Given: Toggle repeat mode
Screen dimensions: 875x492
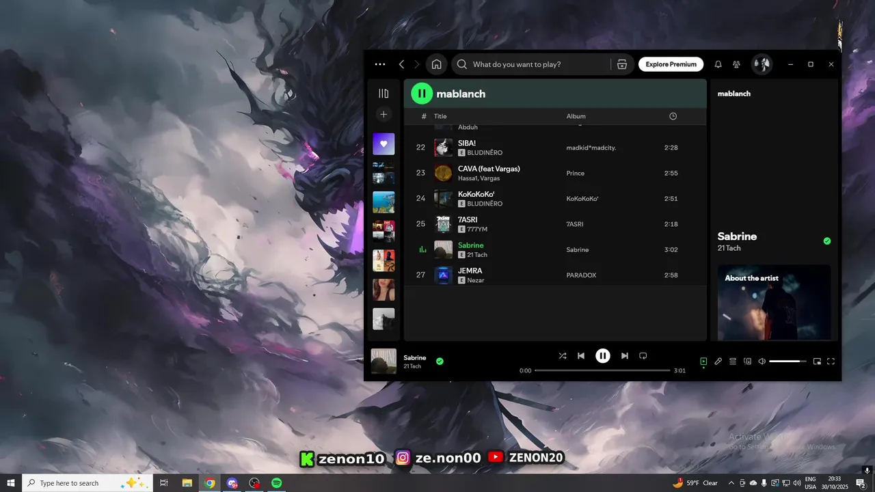Looking at the screenshot, I should pyautogui.click(x=643, y=356).
